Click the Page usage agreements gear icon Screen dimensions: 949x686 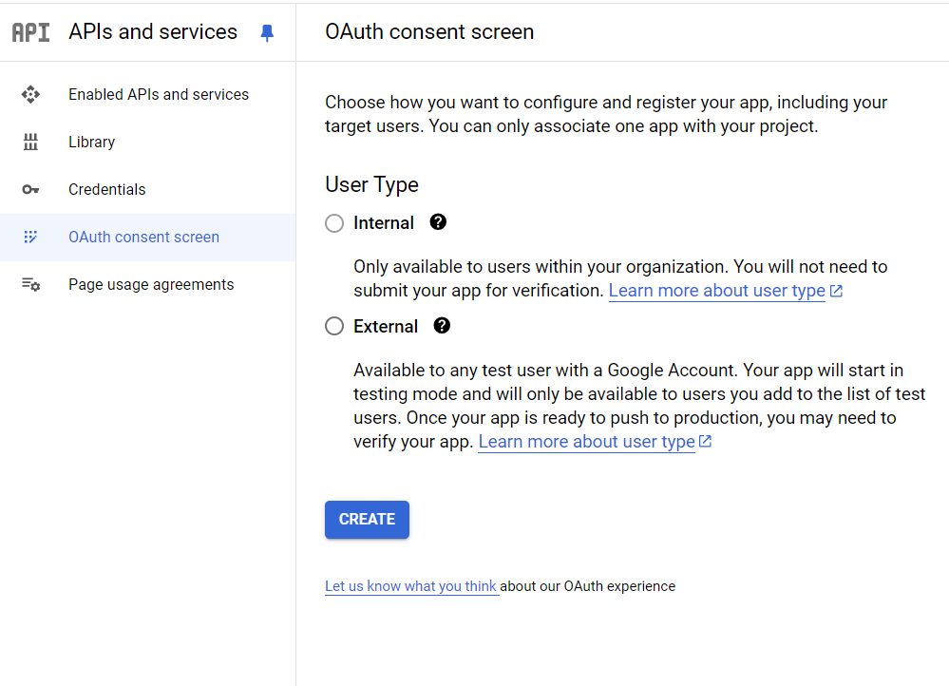[30, 284]
